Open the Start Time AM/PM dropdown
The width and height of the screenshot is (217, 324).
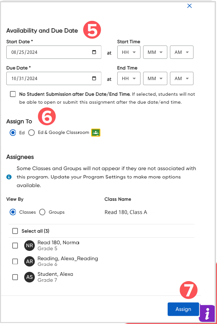[x=182, y=52]
